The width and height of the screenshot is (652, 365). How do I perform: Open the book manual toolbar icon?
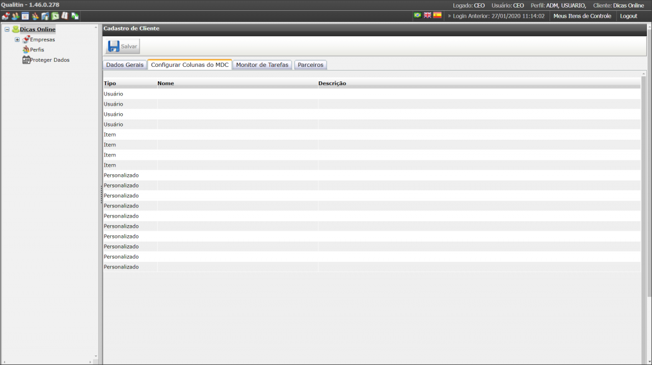click(65, 16)
